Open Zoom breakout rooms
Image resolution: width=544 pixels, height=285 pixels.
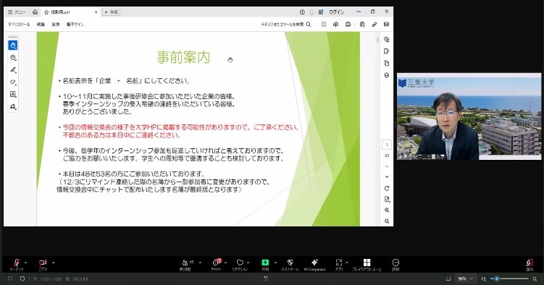[x=367, y=264]
